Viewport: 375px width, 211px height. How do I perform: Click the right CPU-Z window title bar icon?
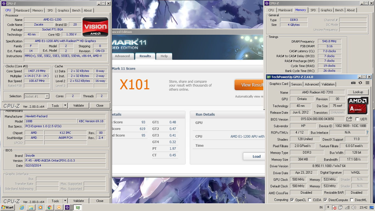tap(267, 3)
